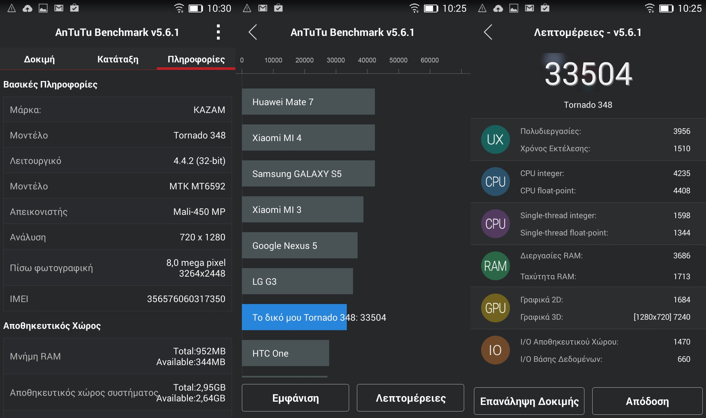Tap I/O Βάσης Δεδομένων score 660
The image size is (706, 418).
(684, 359)
